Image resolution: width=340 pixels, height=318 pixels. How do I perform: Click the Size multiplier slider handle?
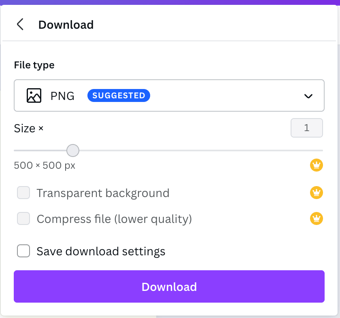pyautogui.click(x=72, y=150)
